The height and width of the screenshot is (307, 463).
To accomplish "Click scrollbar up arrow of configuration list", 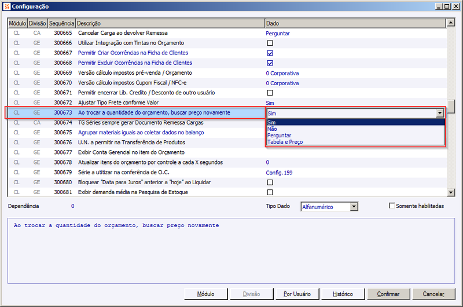I will pos(451,23).
